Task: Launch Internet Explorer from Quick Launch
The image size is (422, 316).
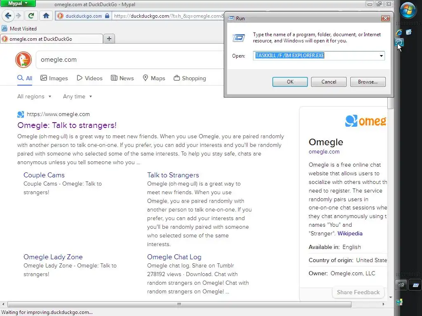Action: point(399,32)
